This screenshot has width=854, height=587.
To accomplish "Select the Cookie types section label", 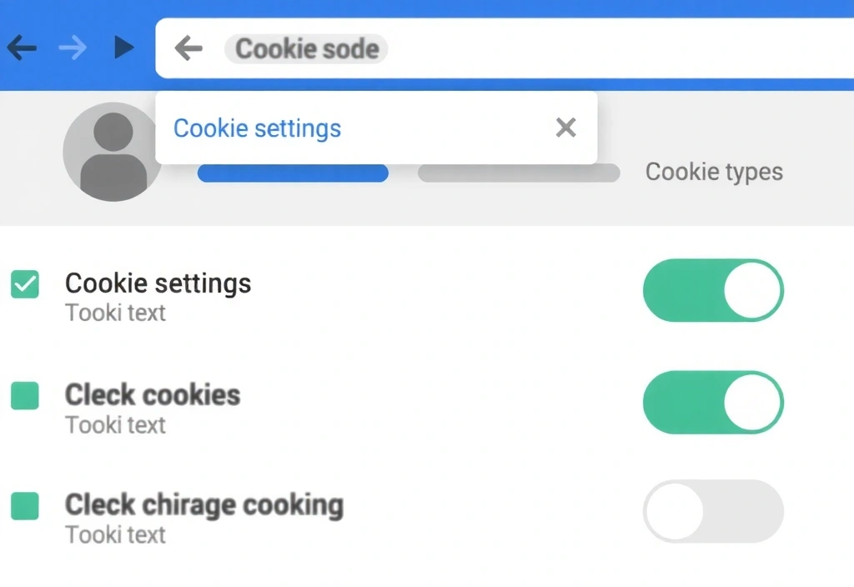I will (x=714, y=172).
